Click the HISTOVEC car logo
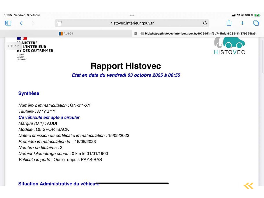Image resolution: width=264 pixels, height=198 pixels. coord(229,46)
